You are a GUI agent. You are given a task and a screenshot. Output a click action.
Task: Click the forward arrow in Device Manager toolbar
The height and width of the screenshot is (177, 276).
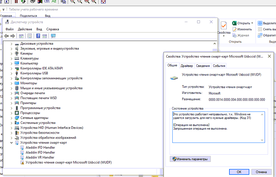pyautogui.click(x=13, y=36)
